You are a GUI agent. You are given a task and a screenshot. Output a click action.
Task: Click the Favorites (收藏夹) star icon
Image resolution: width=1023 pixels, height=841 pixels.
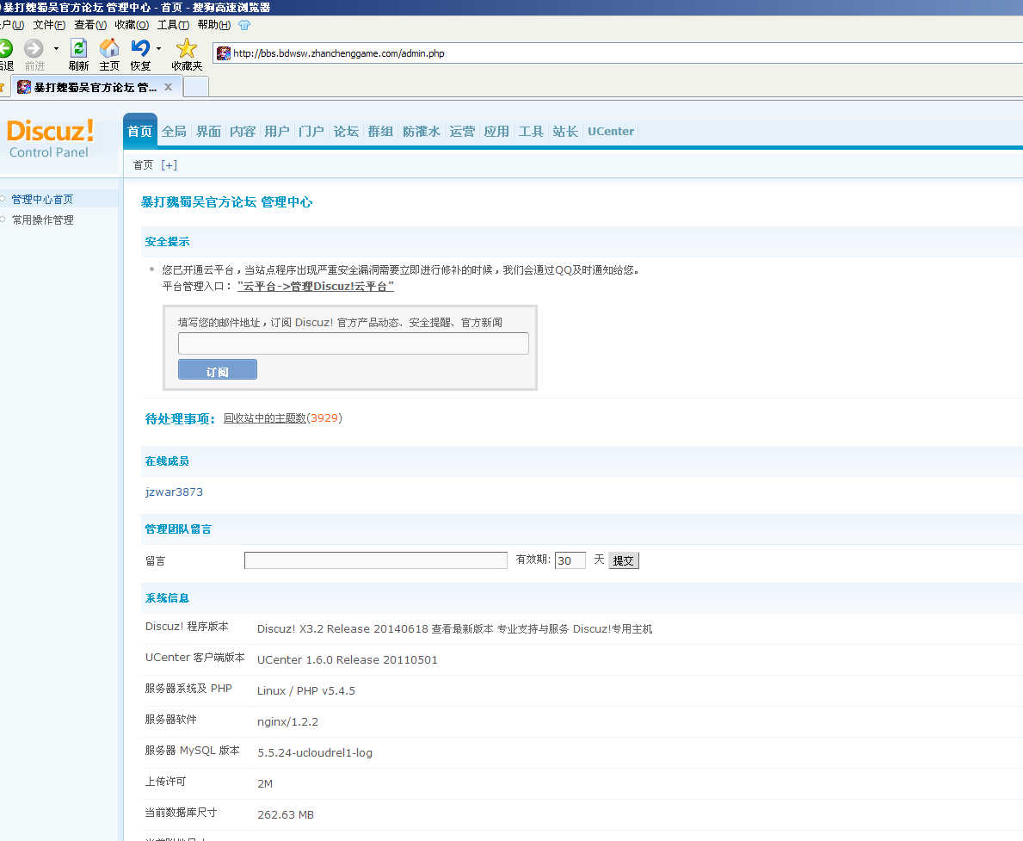click(x=187, y=48)
